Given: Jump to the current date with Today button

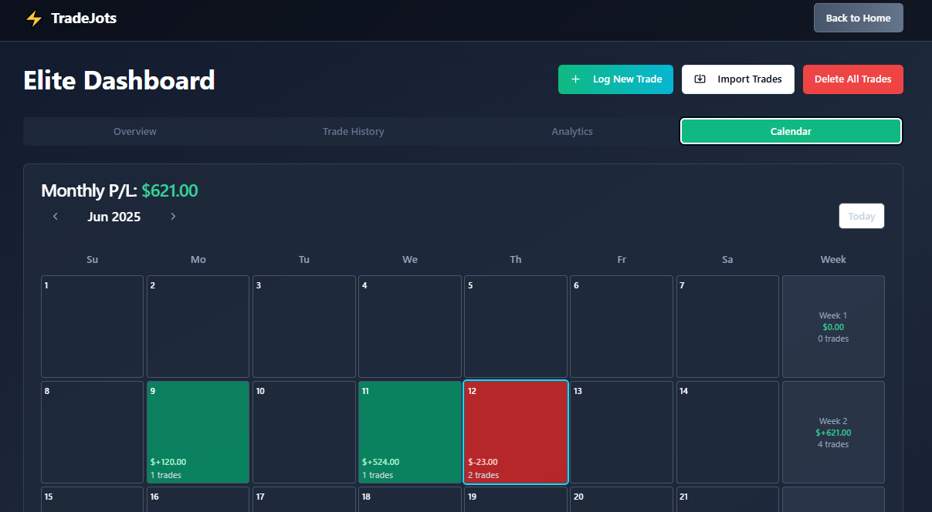Looking at the screenshot, I should [x=862, y=216].
